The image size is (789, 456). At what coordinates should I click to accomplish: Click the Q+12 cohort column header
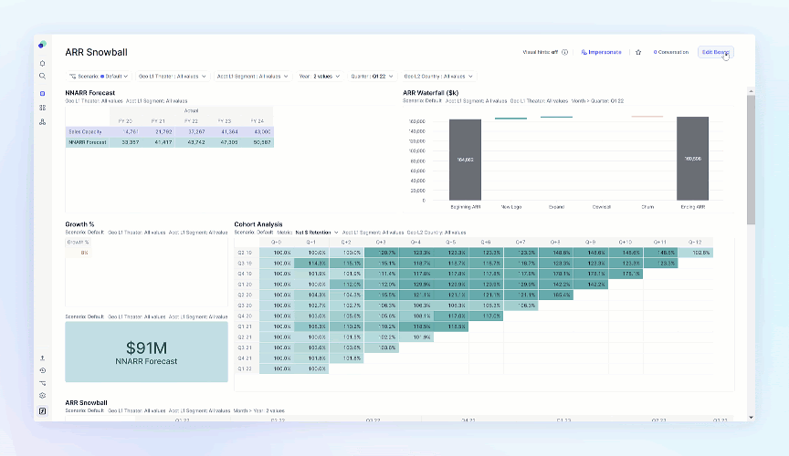pyautogui.click(x=695, y=242)
